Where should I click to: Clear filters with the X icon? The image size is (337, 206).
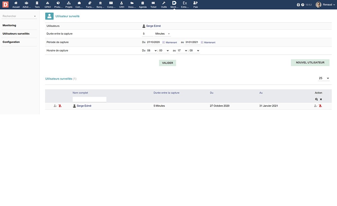(x=321, y=99)
